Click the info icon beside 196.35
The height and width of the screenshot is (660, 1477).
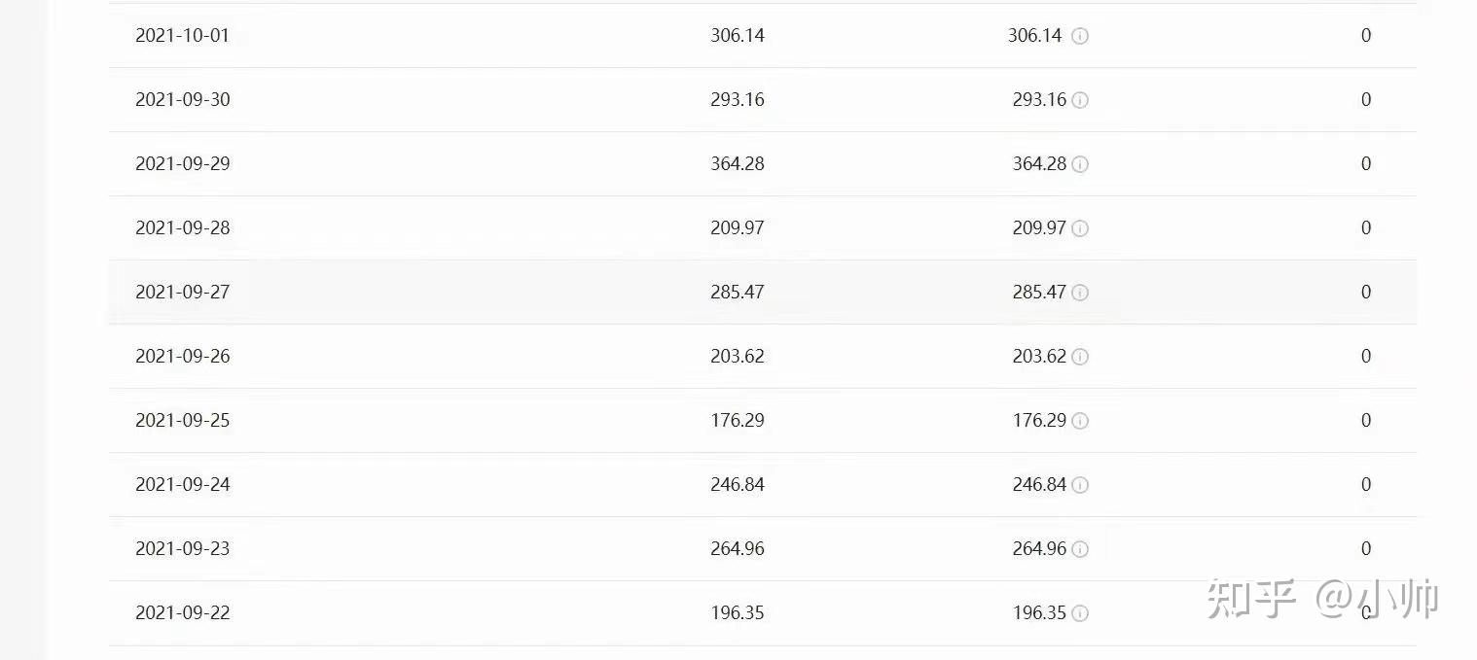1080,613
